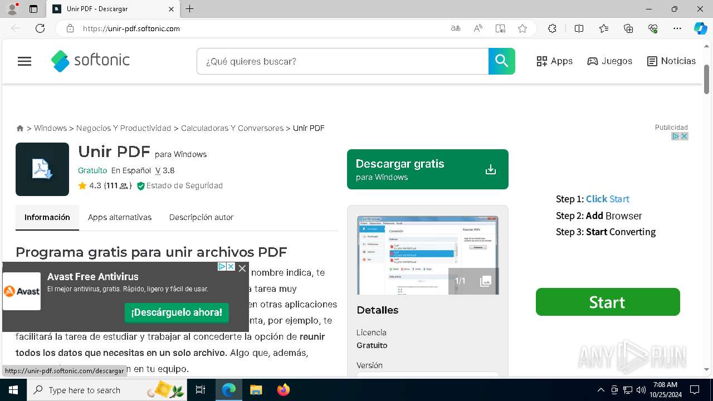This screenshot has width=713, height=401.
Task: Close the Unir PDF - Descargar tab
Action: [x=171, y=9]
